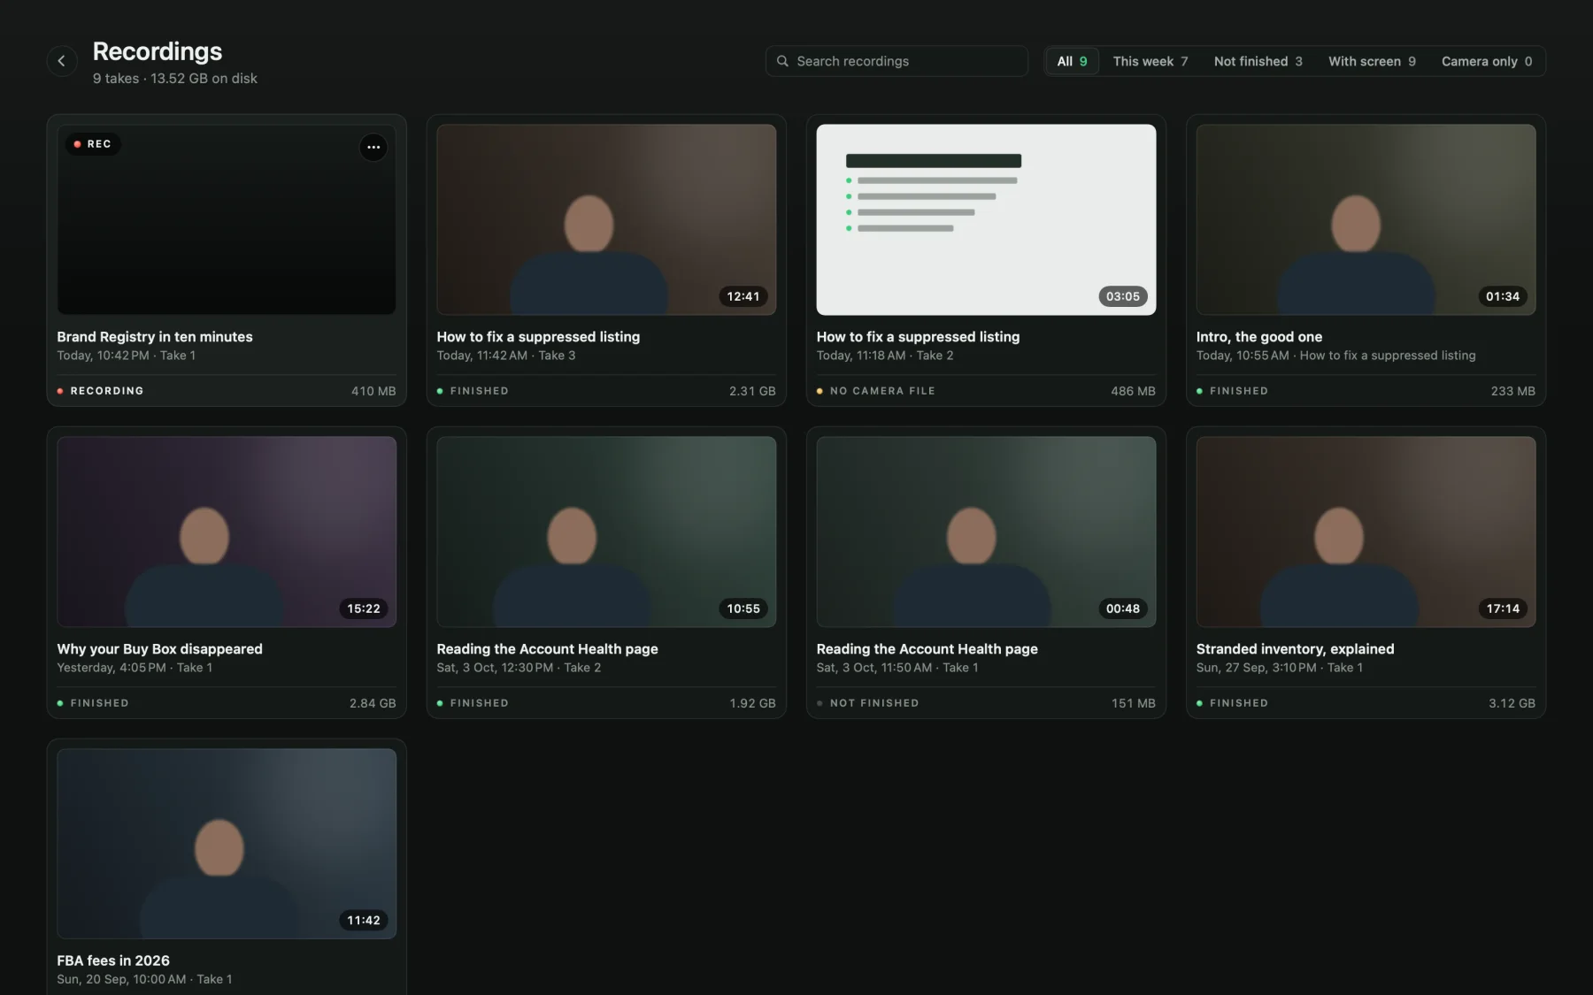Filter by Camera only

click(1487, 61)
